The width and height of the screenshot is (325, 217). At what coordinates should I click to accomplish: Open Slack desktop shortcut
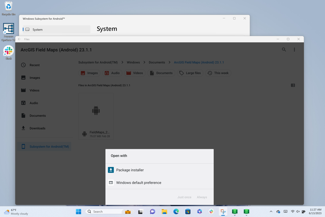point(8,53)
